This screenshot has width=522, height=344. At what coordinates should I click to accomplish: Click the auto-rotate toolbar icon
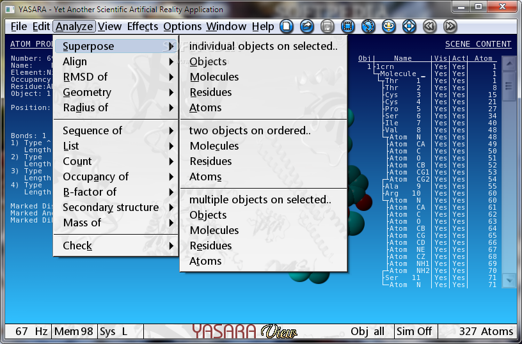[x=388, y=26]
